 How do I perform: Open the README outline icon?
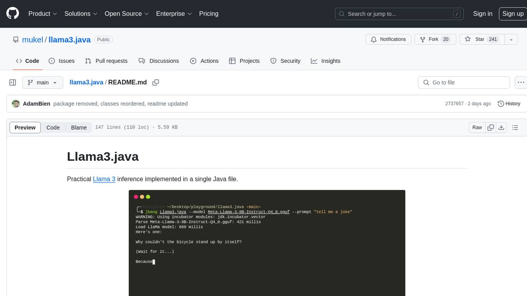[515, 127]
